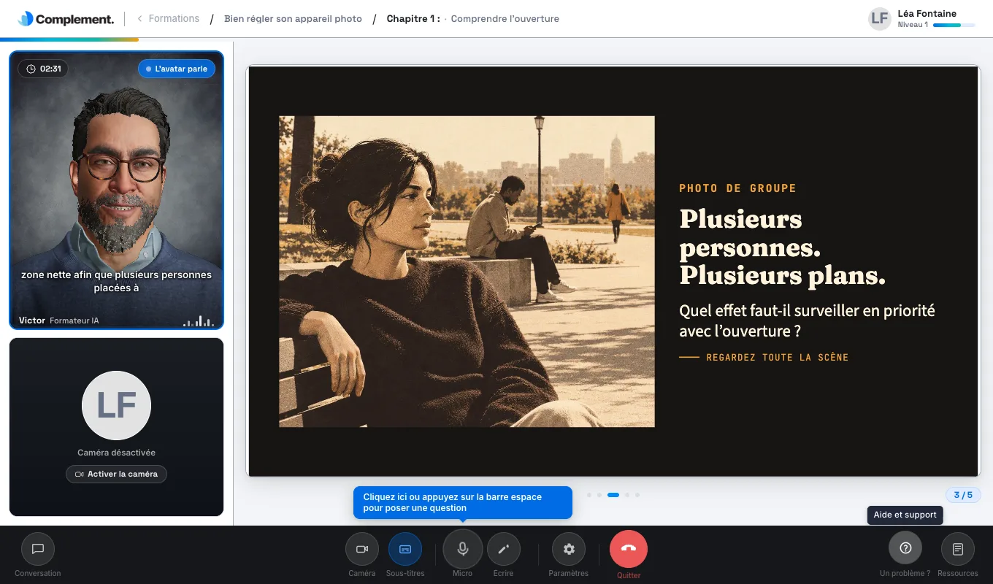Click the PHOTO DE GROUPE label
The width and height of the screenshot is (993, 584).
(737, 188)
